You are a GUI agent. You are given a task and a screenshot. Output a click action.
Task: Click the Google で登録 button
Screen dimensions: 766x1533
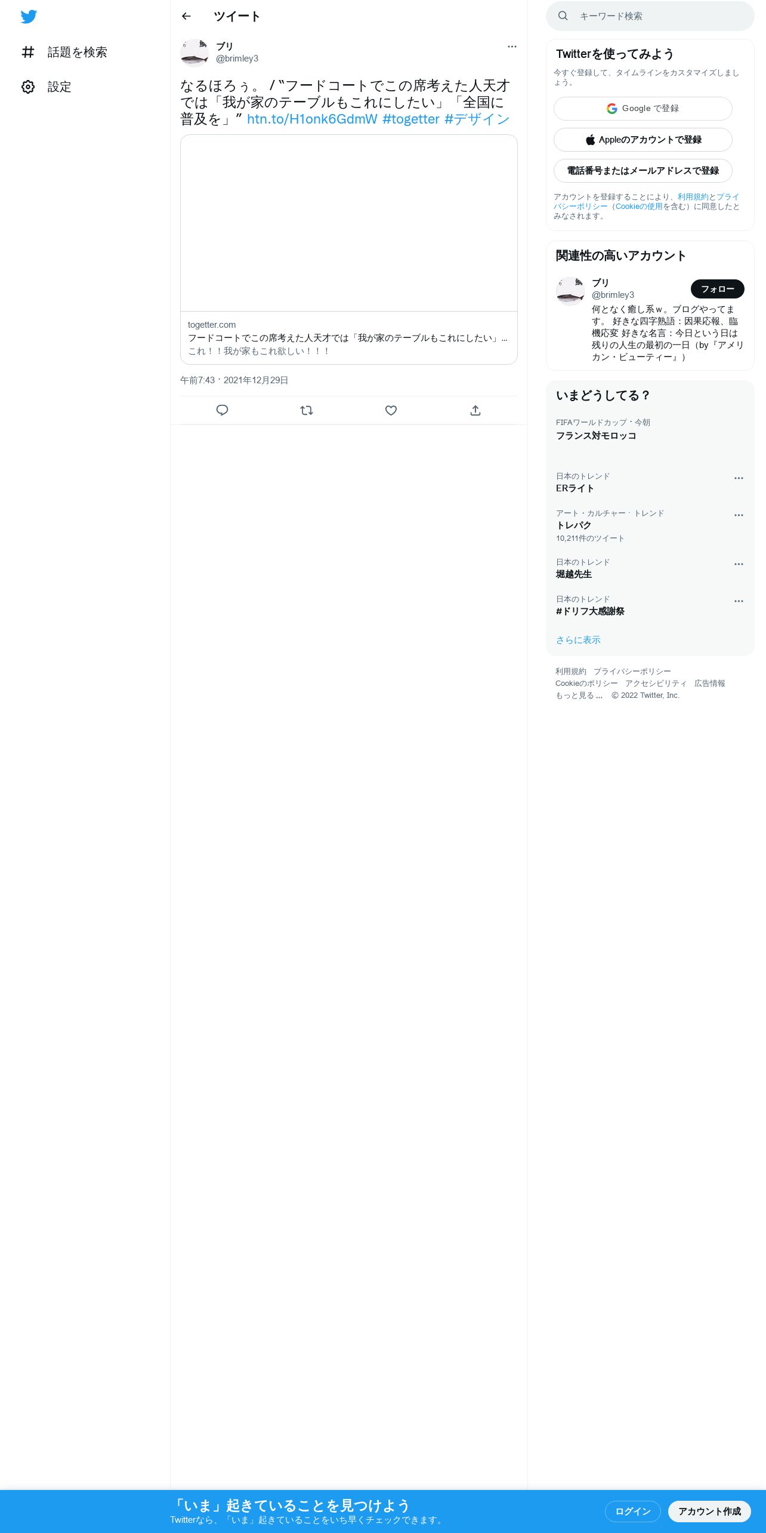(643, 109)
